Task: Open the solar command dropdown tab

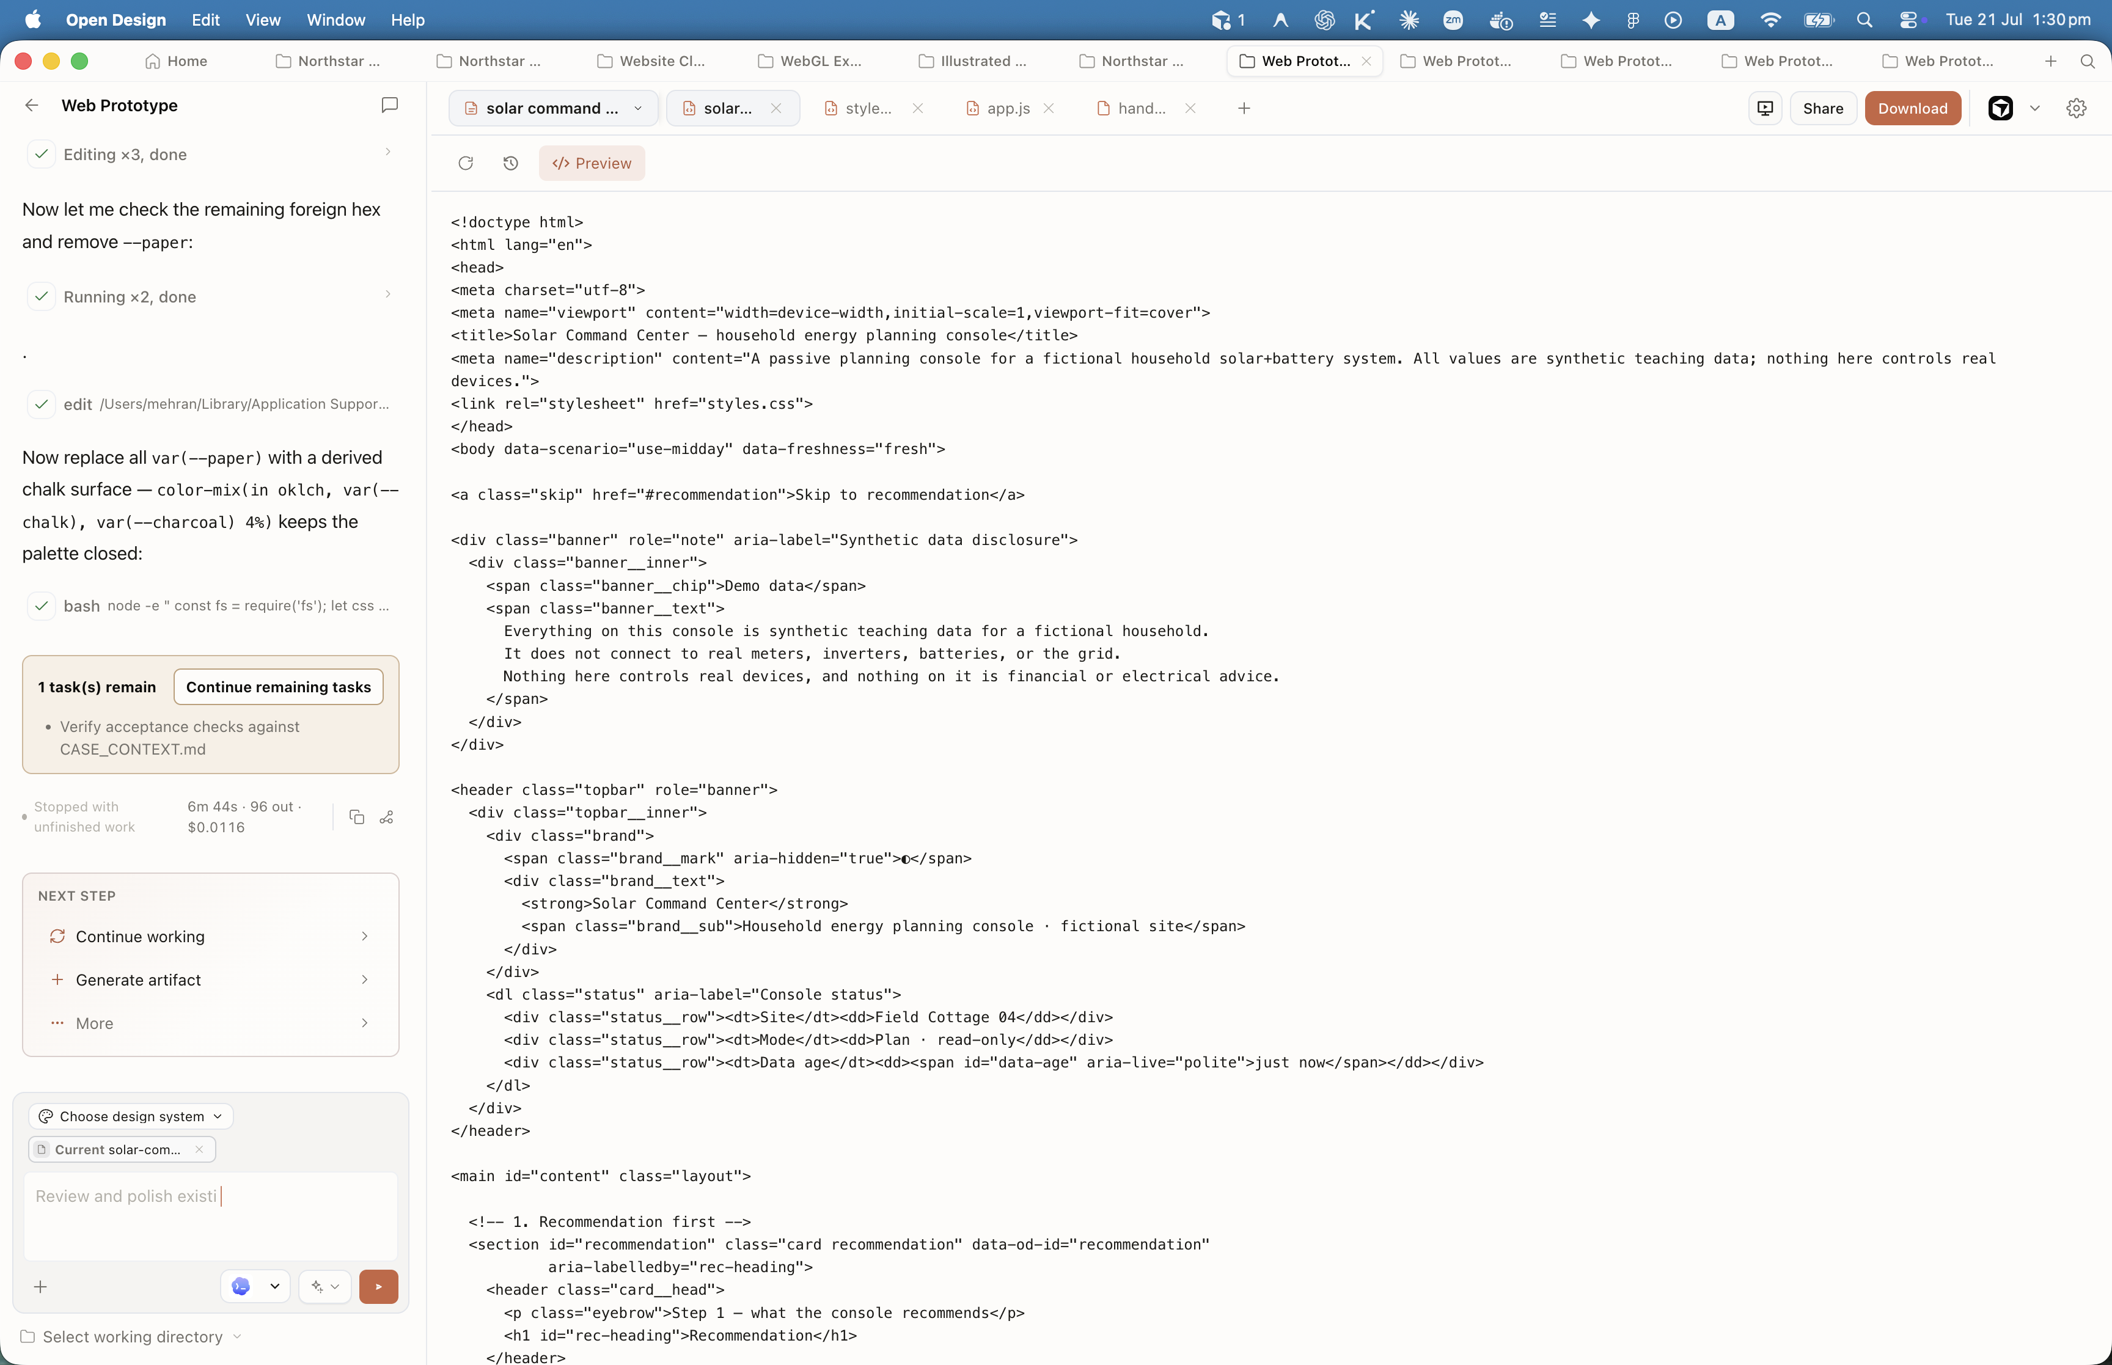Action: pyautogui.click(x=553, y=108)
